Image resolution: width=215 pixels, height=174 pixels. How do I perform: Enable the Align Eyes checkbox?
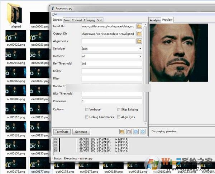(119, 117)
